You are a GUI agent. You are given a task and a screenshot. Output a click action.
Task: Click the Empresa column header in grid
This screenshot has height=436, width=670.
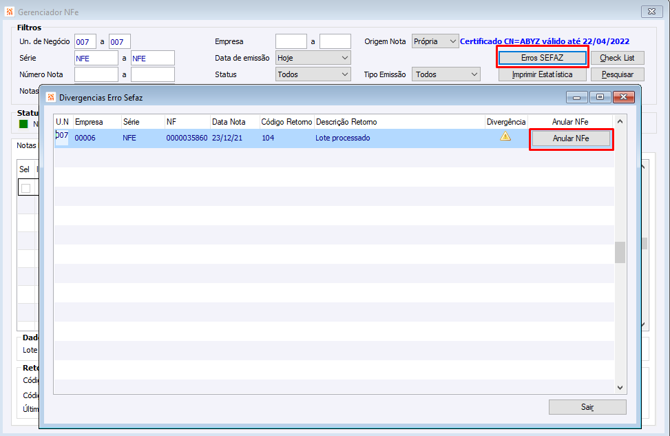click(97, 122)
